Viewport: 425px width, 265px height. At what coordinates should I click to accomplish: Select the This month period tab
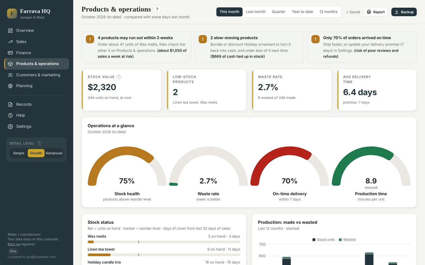pyautogui.click(x=229, y=12)
